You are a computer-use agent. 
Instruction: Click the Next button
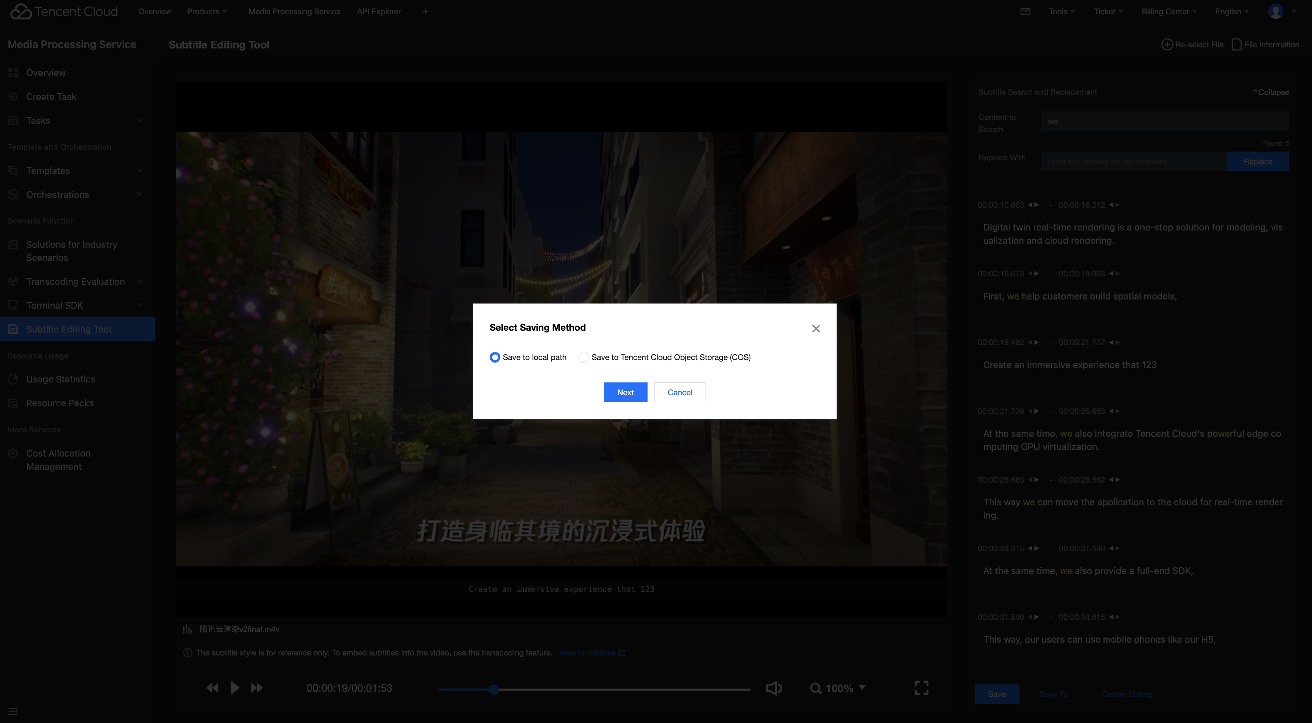625,392
